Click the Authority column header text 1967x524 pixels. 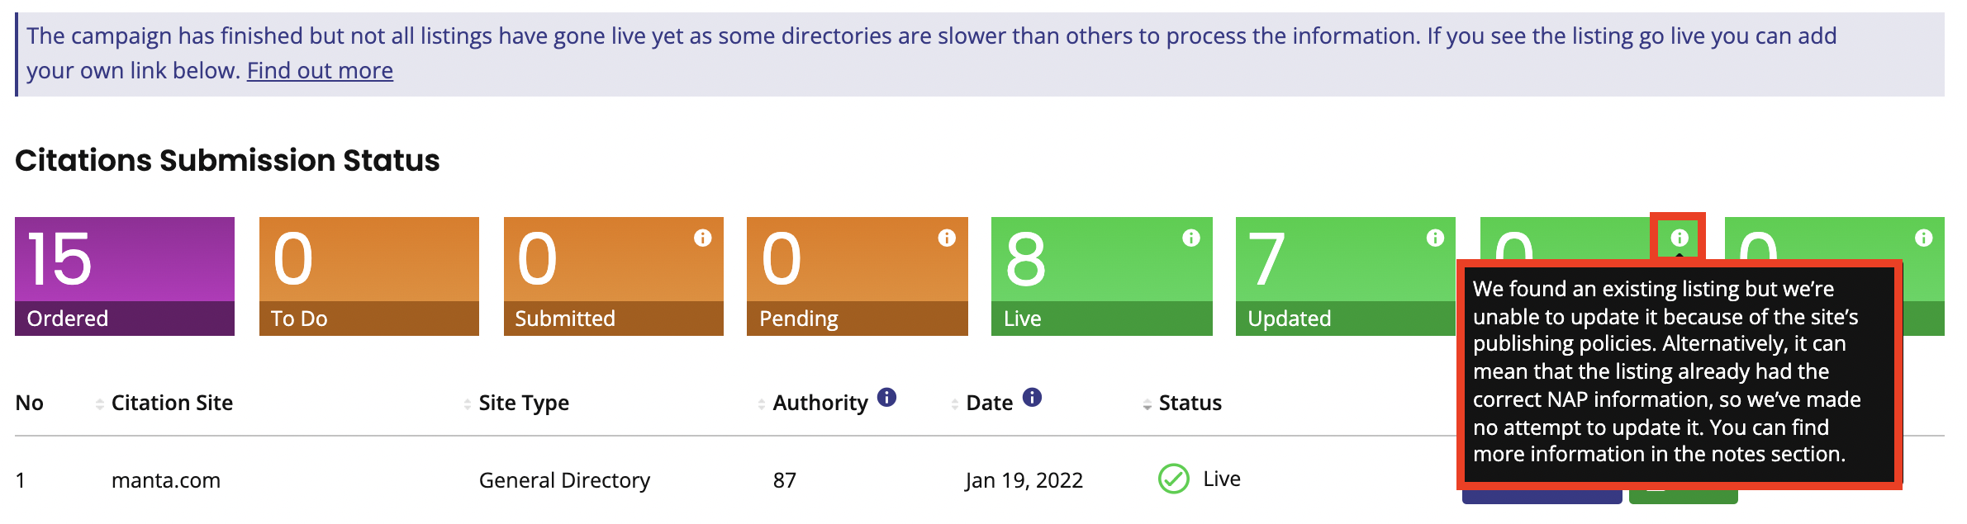[x=820, y=403]
